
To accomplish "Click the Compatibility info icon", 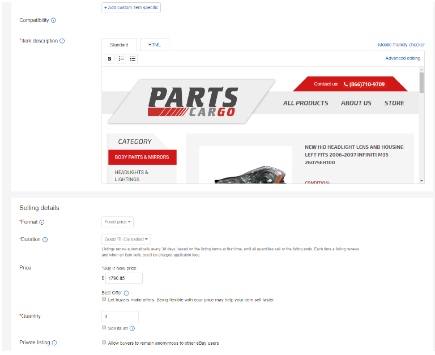I will click(x=54, y=20).
